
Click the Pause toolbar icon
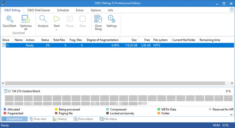click(x=69, y=19)
